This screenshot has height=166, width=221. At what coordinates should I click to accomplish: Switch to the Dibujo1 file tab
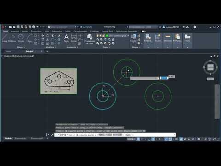30,51
